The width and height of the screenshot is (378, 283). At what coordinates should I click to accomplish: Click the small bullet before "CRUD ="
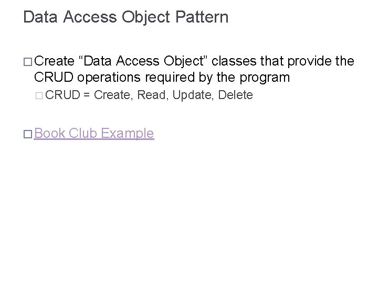click(x=39, y=95)
